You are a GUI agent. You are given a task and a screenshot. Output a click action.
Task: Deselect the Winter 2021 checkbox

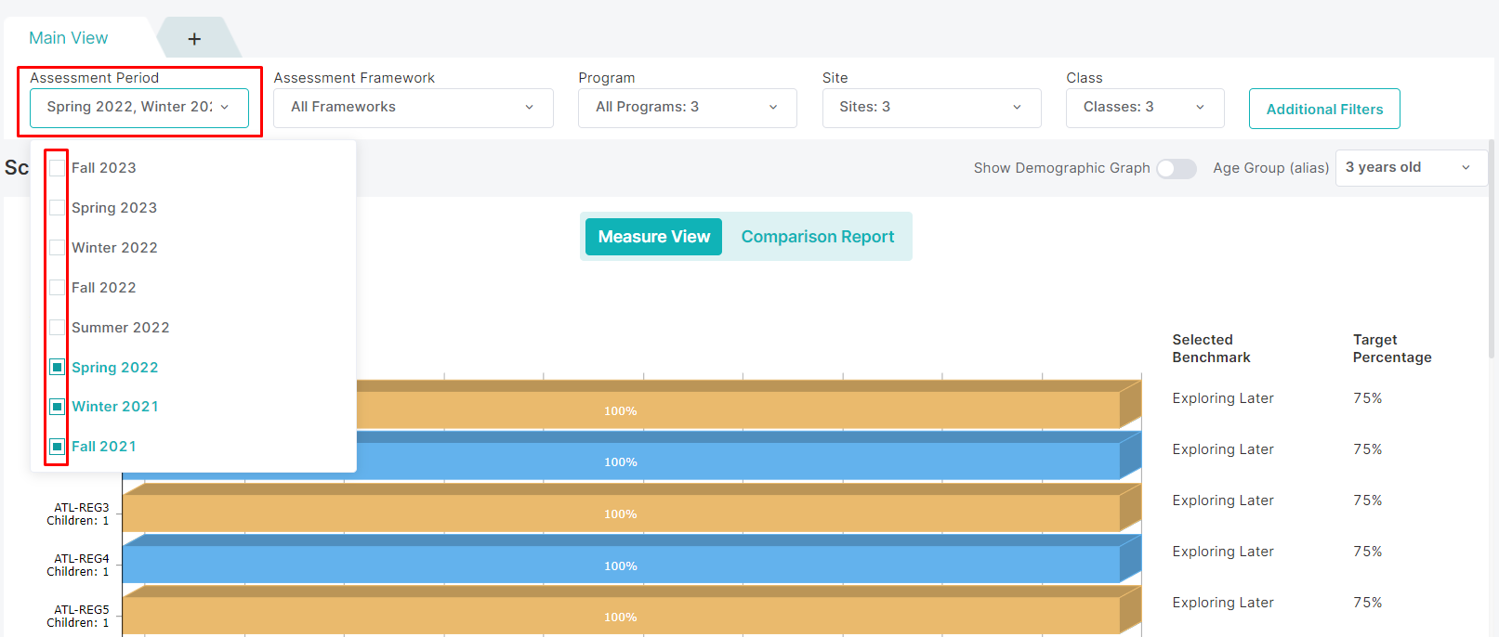58,407
